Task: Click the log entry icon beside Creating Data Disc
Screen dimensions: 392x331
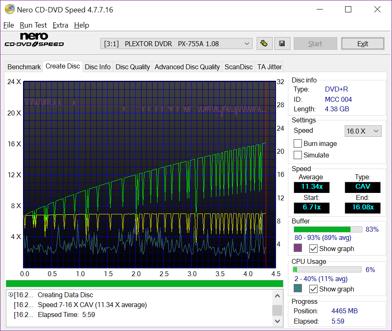Action: pyautogui.click(x=10, y=295)
